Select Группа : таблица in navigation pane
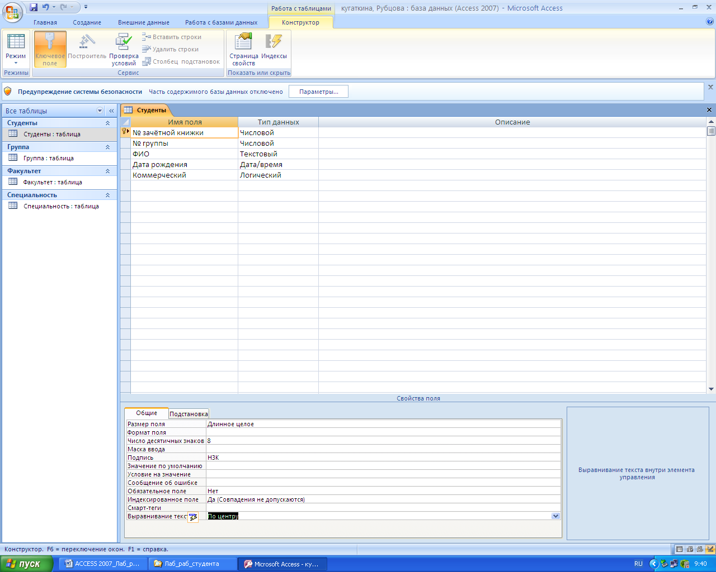This screenshot has height=572, width=716. [59, 158]
